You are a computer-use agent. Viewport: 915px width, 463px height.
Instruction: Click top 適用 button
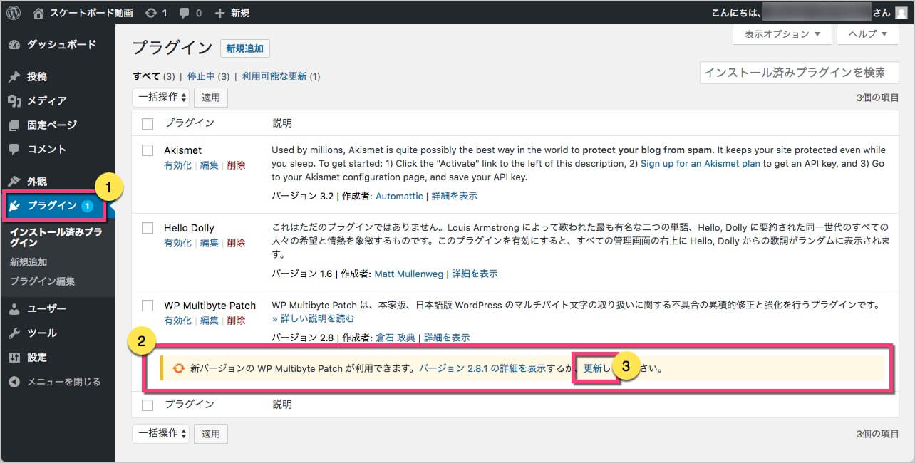pos(211,98)
